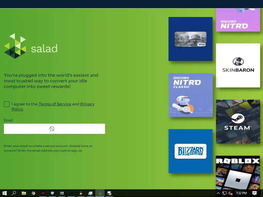Open Google Chrome from the taskbar
This screenshot has height=197, width=263.
(x=33, y=193)
